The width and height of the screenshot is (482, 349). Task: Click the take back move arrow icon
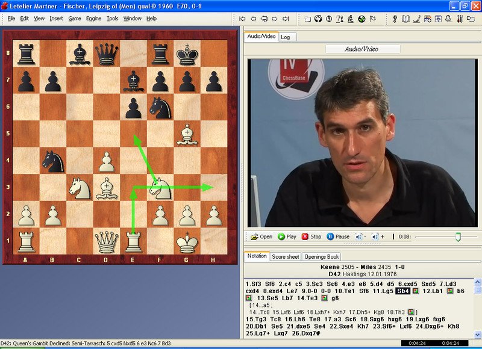pos(264,19)
